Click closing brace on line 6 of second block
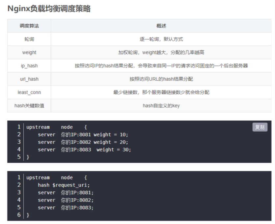Image resolution: width=275 pixels, height=224 pixels. coord(28,215)
